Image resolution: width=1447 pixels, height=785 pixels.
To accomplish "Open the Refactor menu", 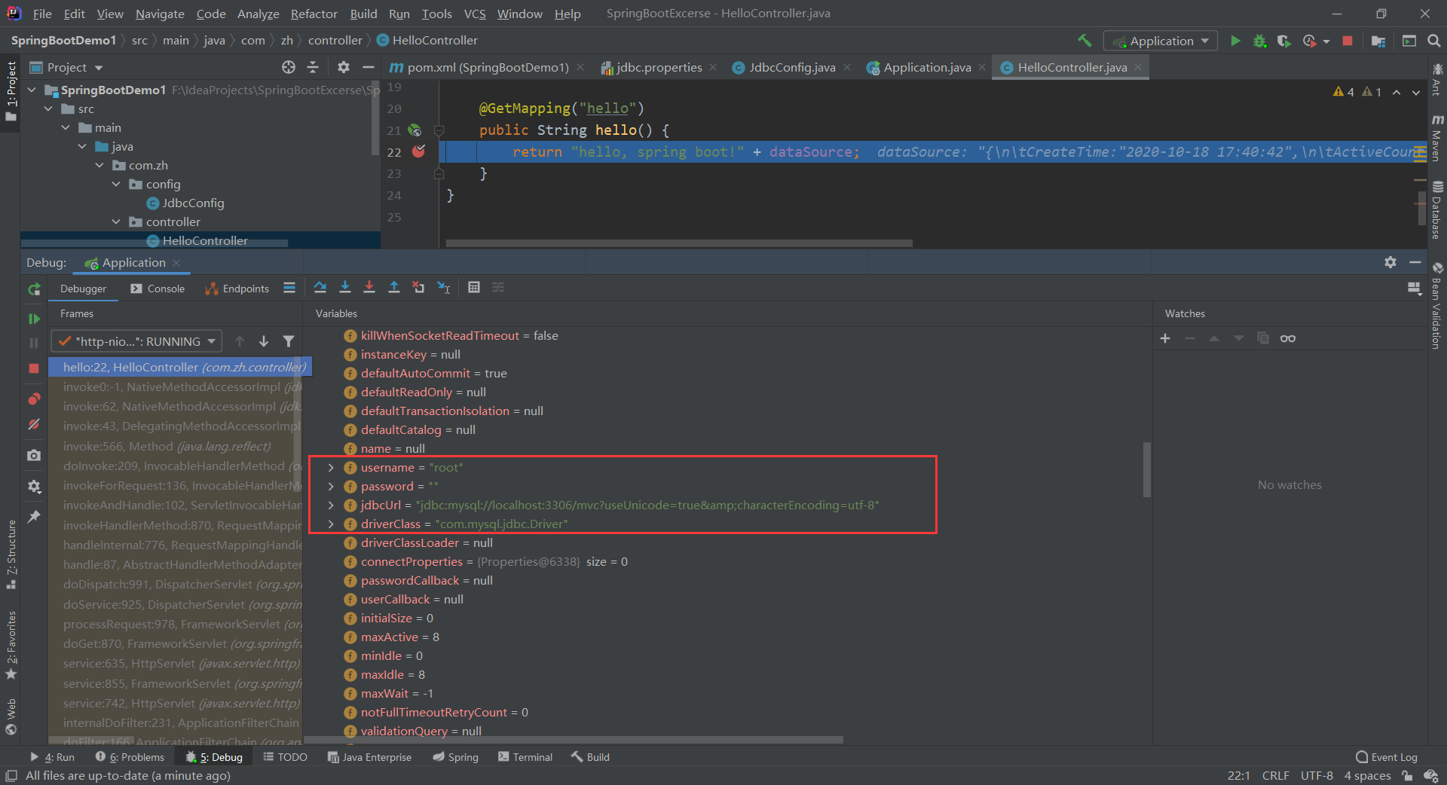I will click(314, 14).
